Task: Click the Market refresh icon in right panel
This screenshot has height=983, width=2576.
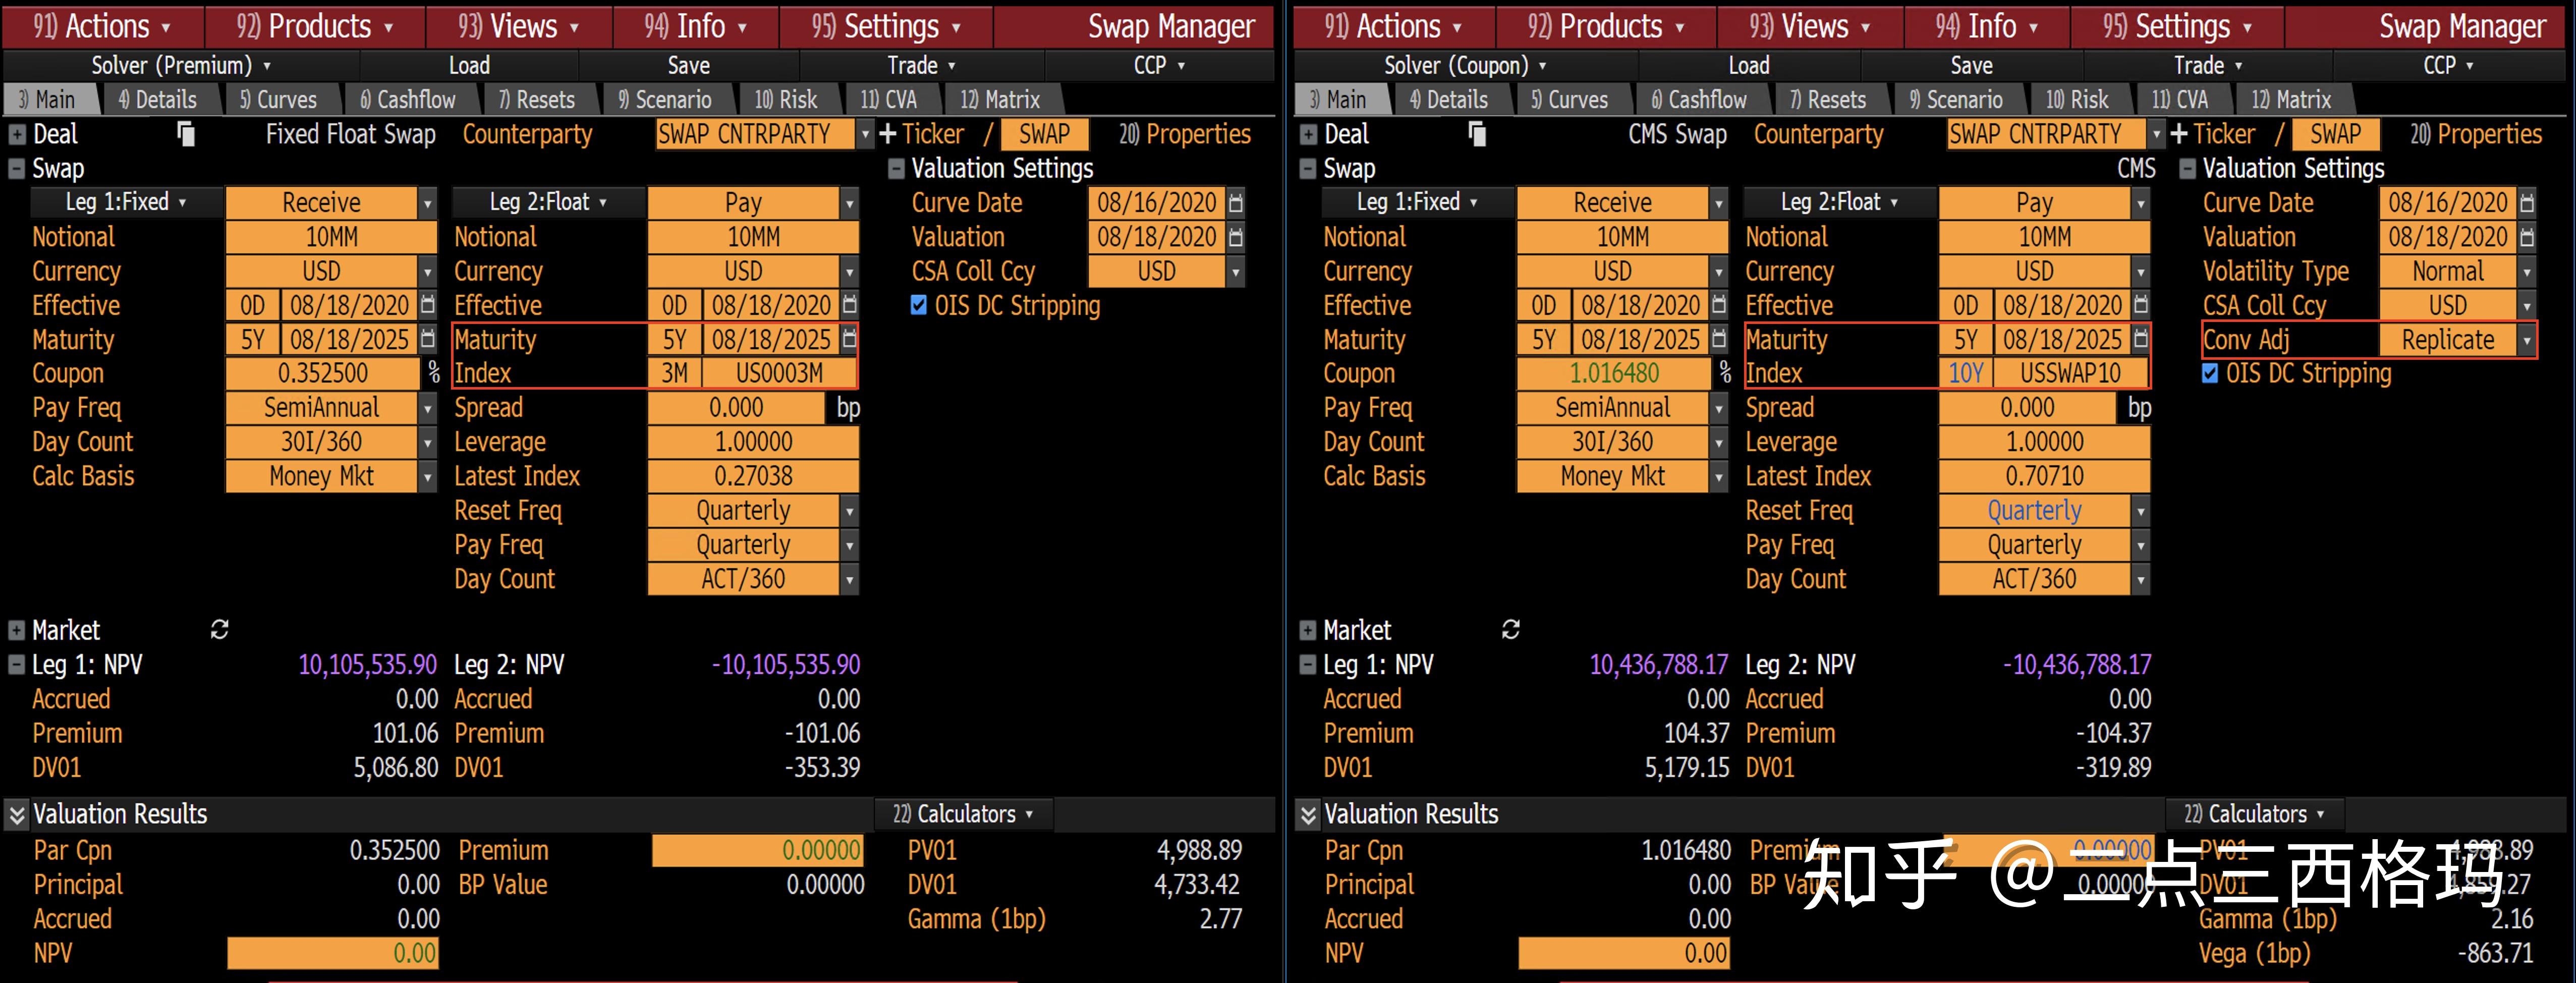Action: 1510,629
